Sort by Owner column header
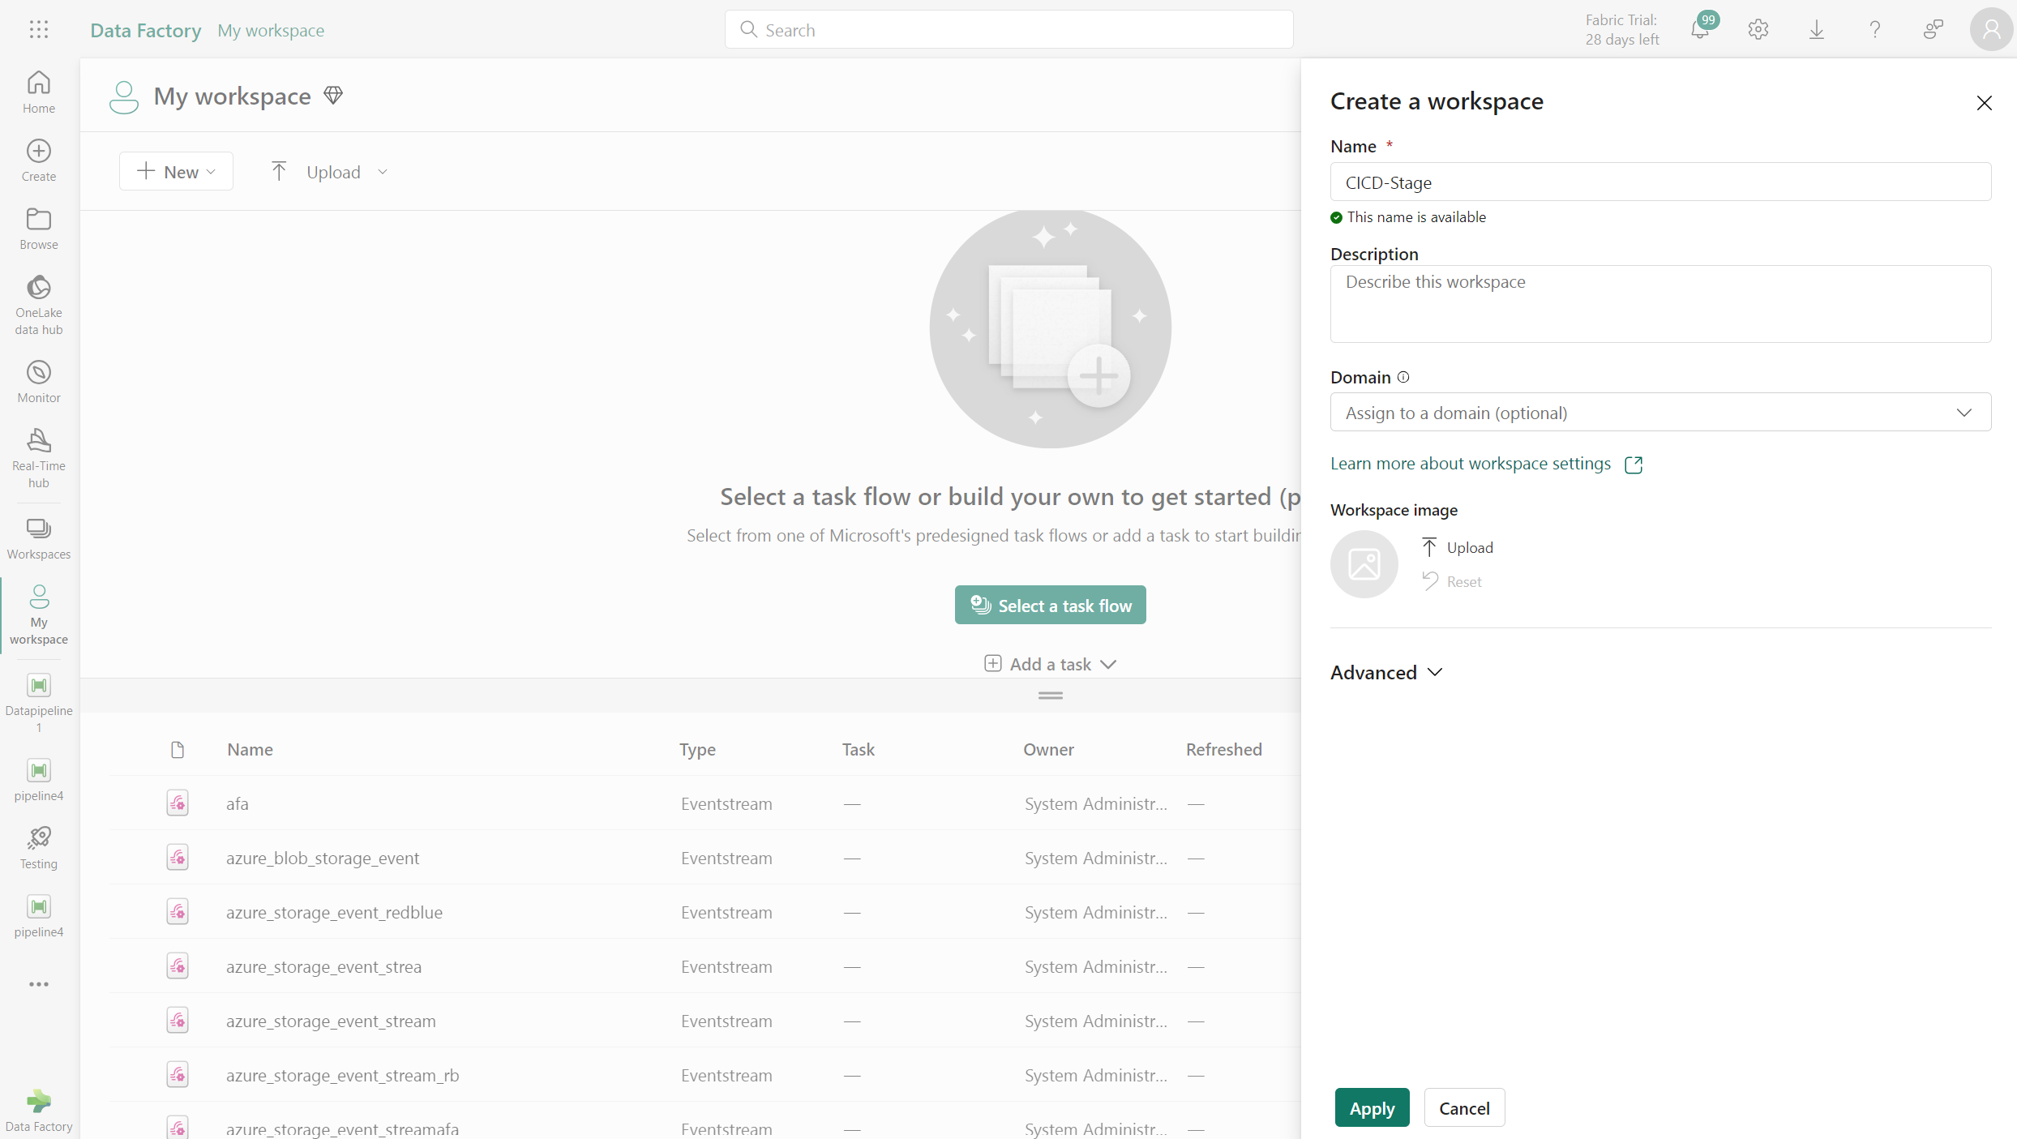2017x1139 pixels. coord(1048,749)
